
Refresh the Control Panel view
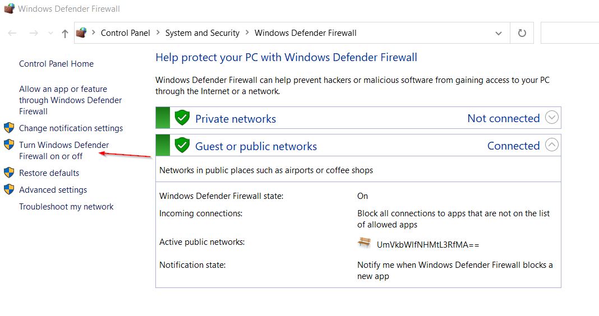tap(522, 33)
